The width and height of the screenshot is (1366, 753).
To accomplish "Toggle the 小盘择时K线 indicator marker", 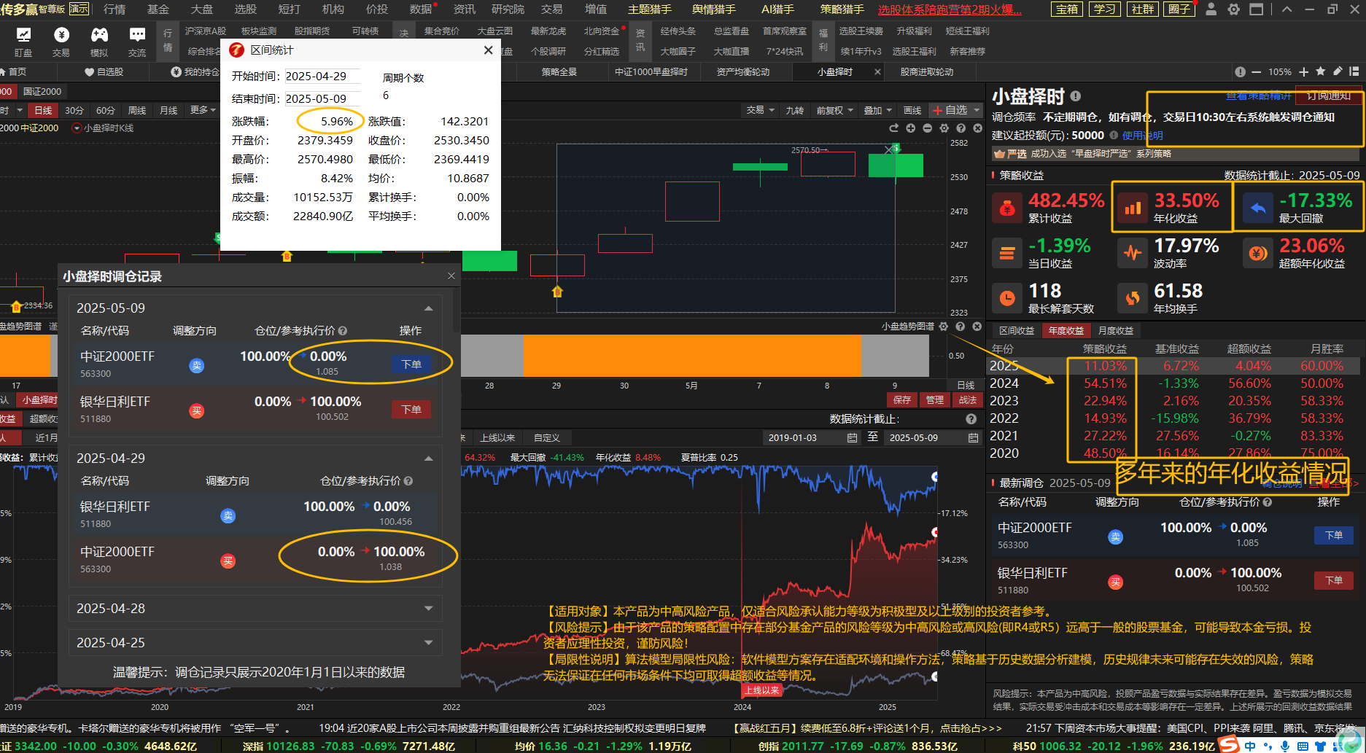I will point(77,128).
